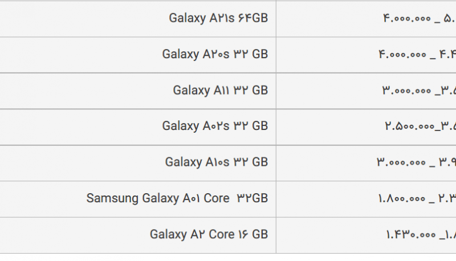Viewport: 456px width, 261px height.
Task: Click the Galaxy A02s 32 GB model name
Action: pos(215,126)
